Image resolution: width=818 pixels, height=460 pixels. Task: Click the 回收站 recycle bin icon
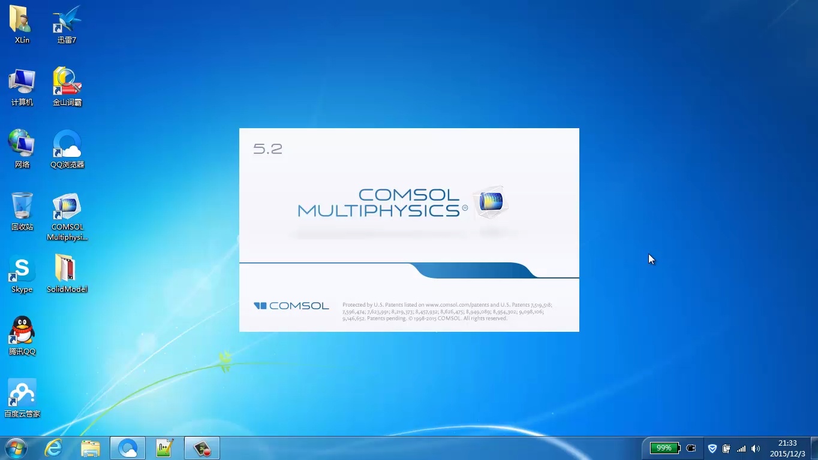[22, 207]
